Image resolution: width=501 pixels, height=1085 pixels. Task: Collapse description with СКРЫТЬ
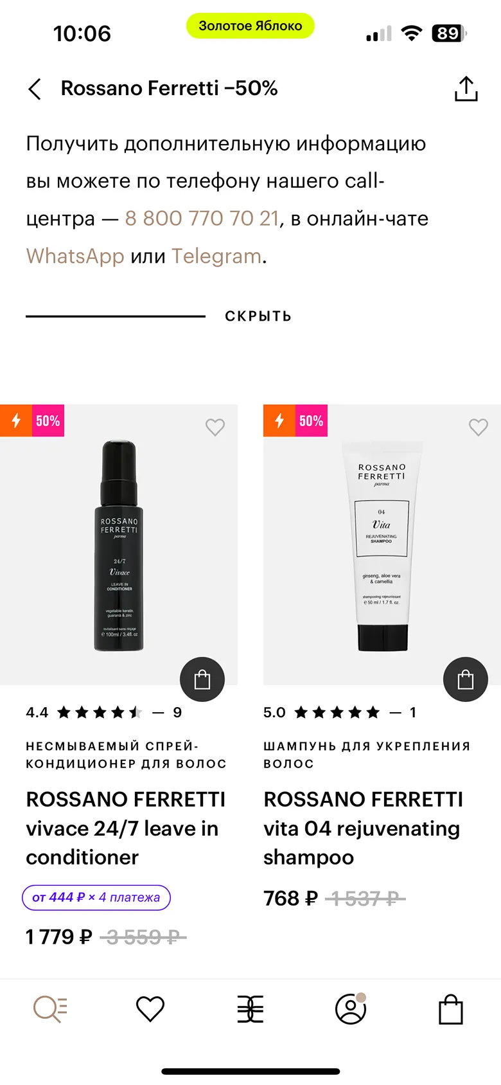[258, 316]
